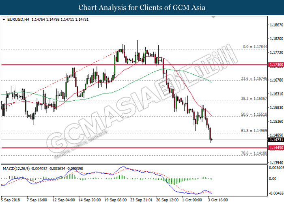Click the '0.0 = 1.17844' Fibonacci label
284x203 pixels.
(255, 47)
